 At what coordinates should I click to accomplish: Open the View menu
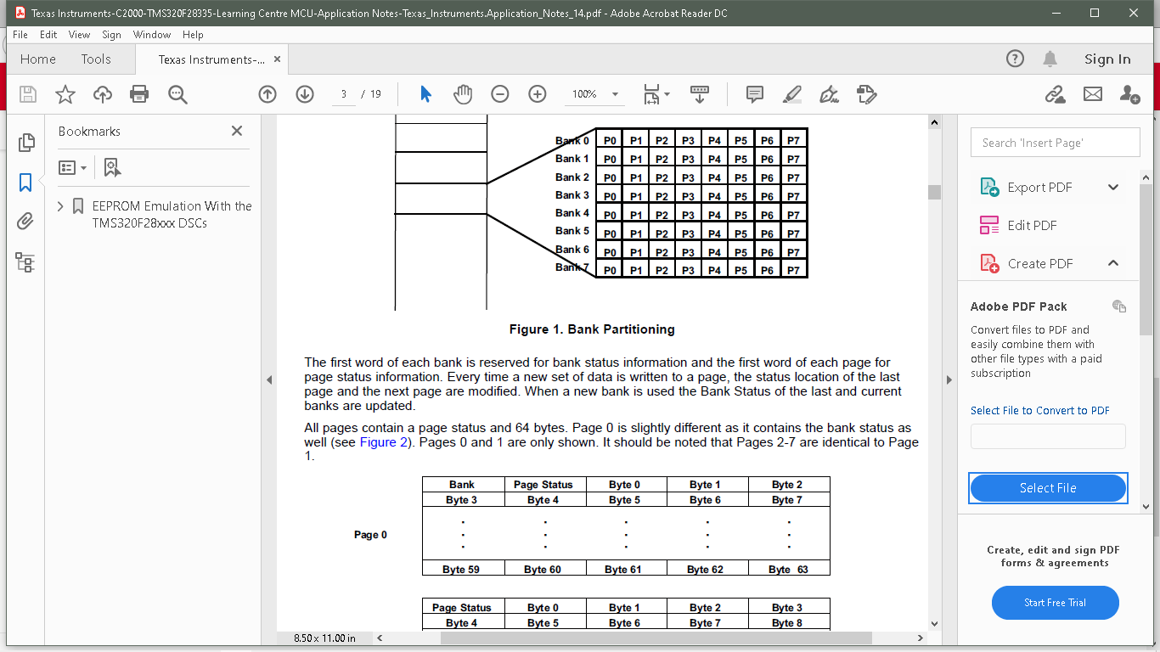click(79, 35)
